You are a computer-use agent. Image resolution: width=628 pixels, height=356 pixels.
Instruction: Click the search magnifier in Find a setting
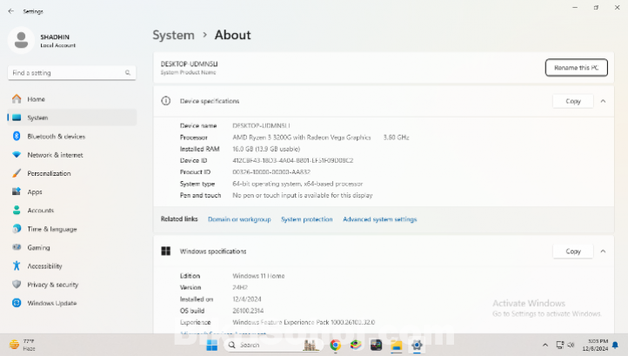point(127,72)
